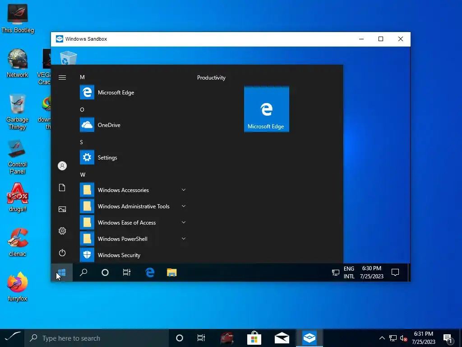462x347 pixels.
Task: Open the sandbox taskbar search icon
Action: (x=83, y=272)
